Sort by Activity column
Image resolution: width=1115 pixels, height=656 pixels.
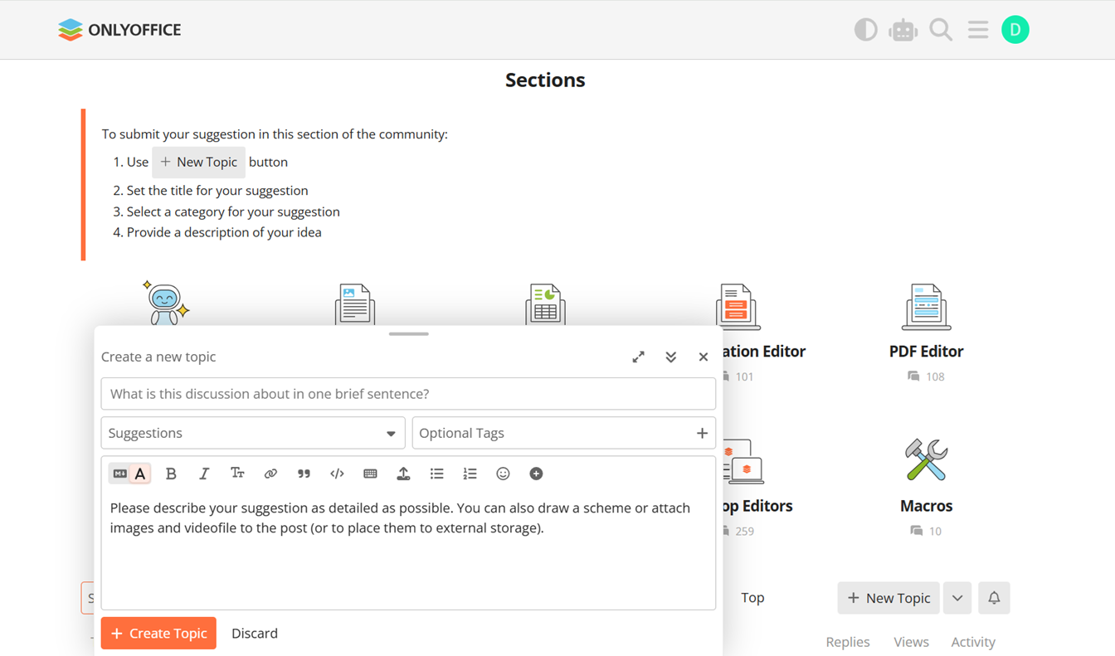[x=973, y=642]
